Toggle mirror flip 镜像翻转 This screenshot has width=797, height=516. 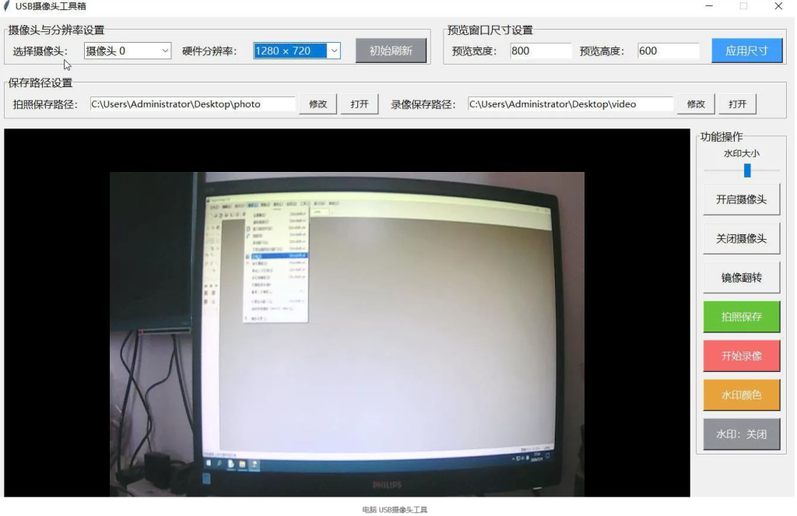pyautogui.click(x=742, y=278)
